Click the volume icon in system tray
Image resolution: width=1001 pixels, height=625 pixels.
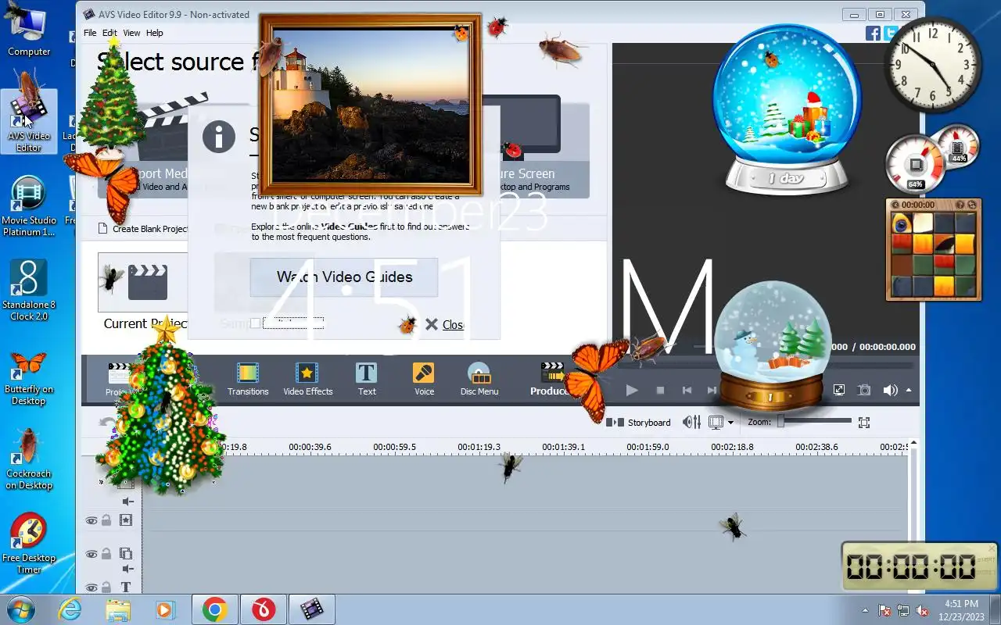pyautogui.click(x=922, y=610)
